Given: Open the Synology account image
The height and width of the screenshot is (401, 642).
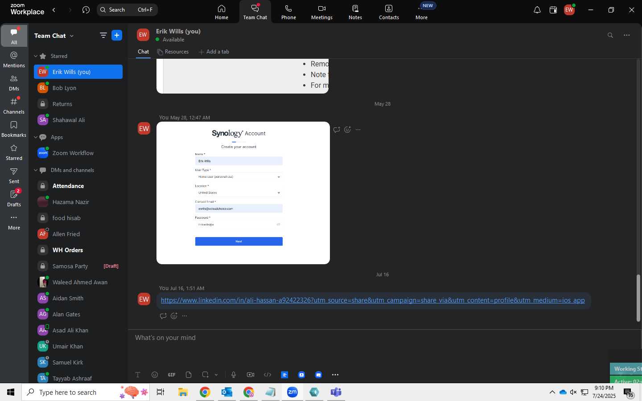Looking at the screenshot, I should click(243, 193).
